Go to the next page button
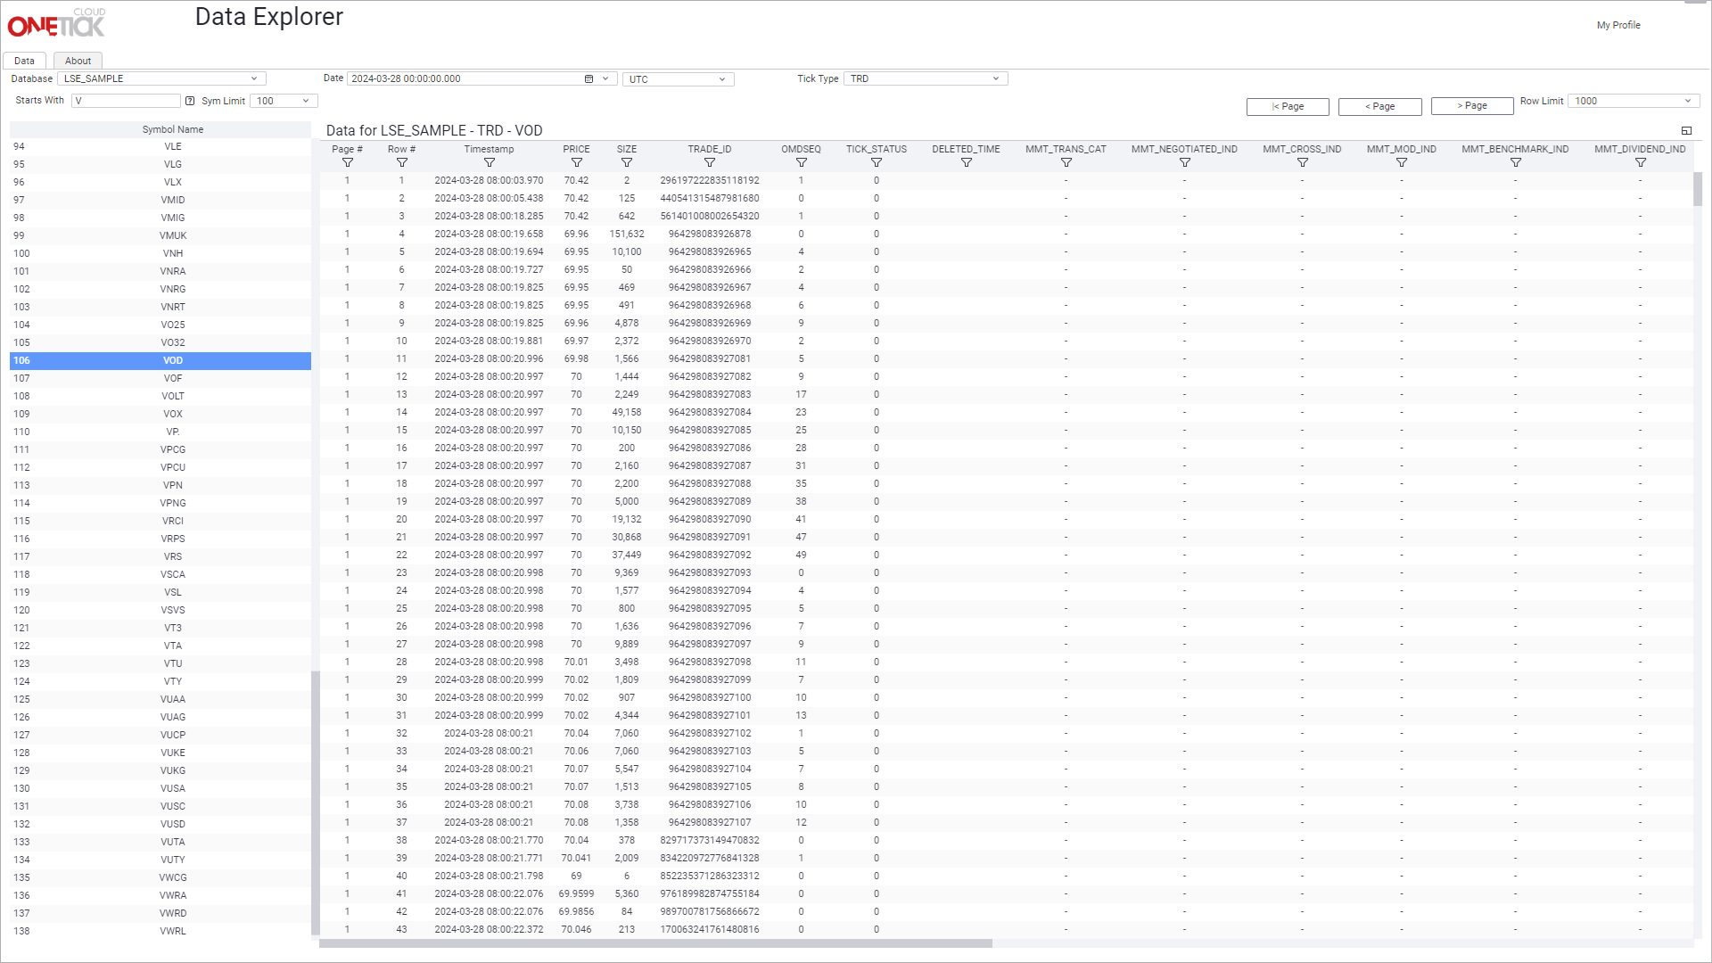The width and height of the screenshot is (1712, 963). [x=1471, y=106]
